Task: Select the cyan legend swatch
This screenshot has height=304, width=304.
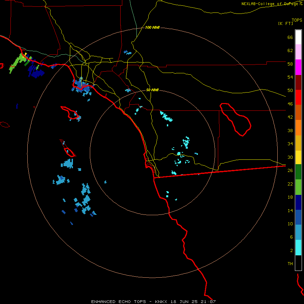Action: [x=298, y=248]
